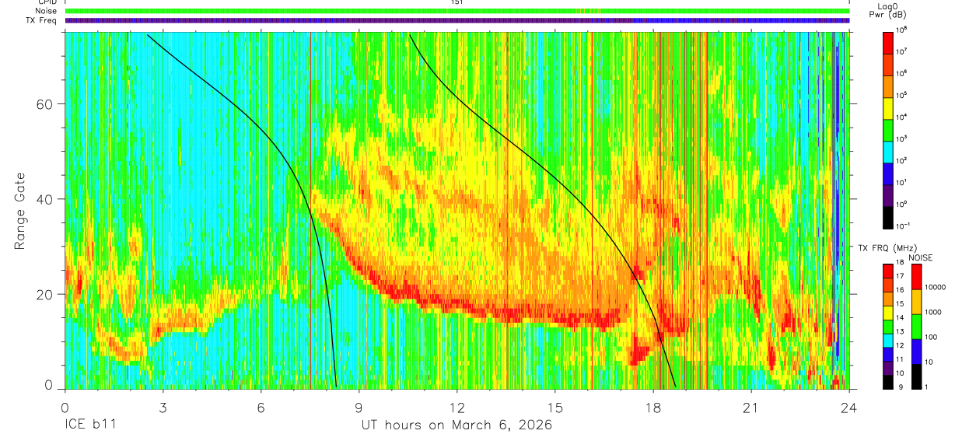Click the '11' label of TX FRQ colorbar
Image resolution: width=955 pixels, height=441 pixels.
coord(901,360)
